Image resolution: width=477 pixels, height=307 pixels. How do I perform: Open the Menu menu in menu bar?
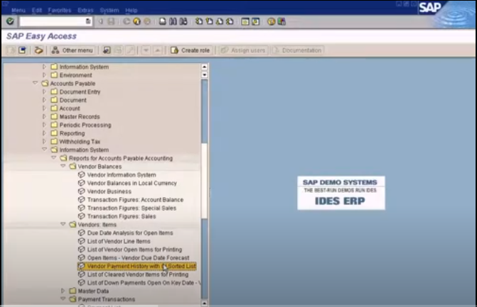(18, 11)
